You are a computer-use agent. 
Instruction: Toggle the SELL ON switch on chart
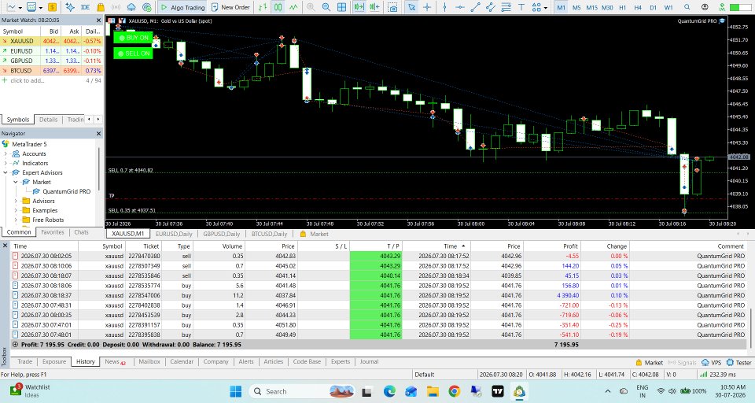click(134, 54)
